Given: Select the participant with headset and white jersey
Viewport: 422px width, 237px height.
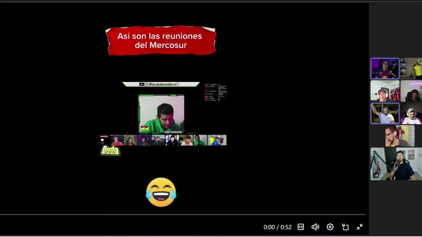Looking at the screenshot, I should [x=411, y=113].
